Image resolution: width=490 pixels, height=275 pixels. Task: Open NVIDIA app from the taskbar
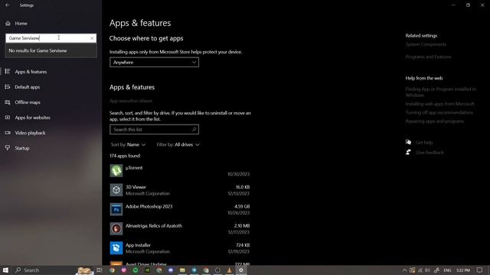point(147,270)
